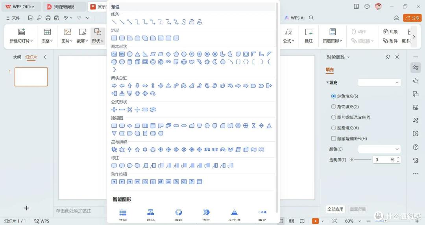The image size is (425, 225).
Task: Open the 填充 preset dropdown
Action: tap(379, 82)
